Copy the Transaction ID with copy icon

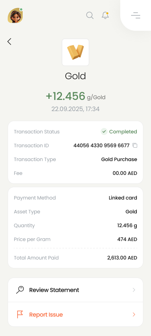pyautogui.click(x=135, y=145)
